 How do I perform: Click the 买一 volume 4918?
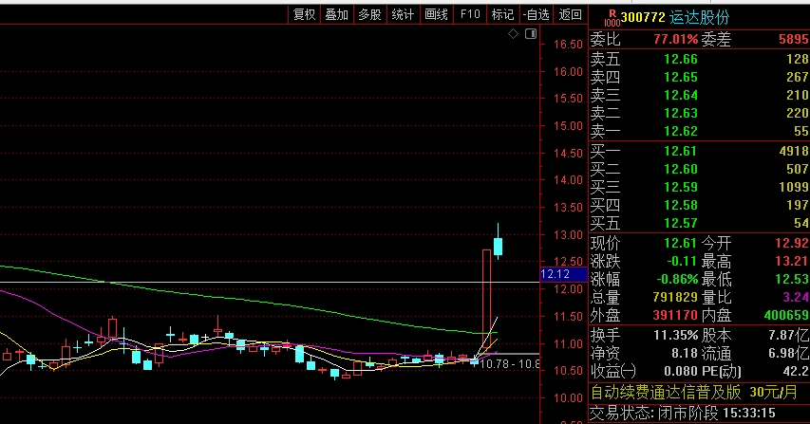coord(794,151)
